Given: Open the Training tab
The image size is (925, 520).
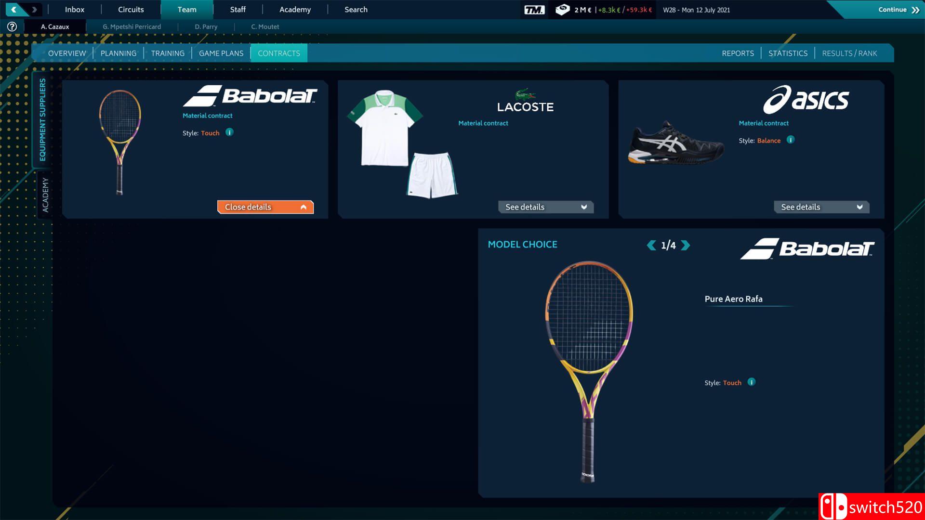Looking at the screenshot, I should click(168, 53).
